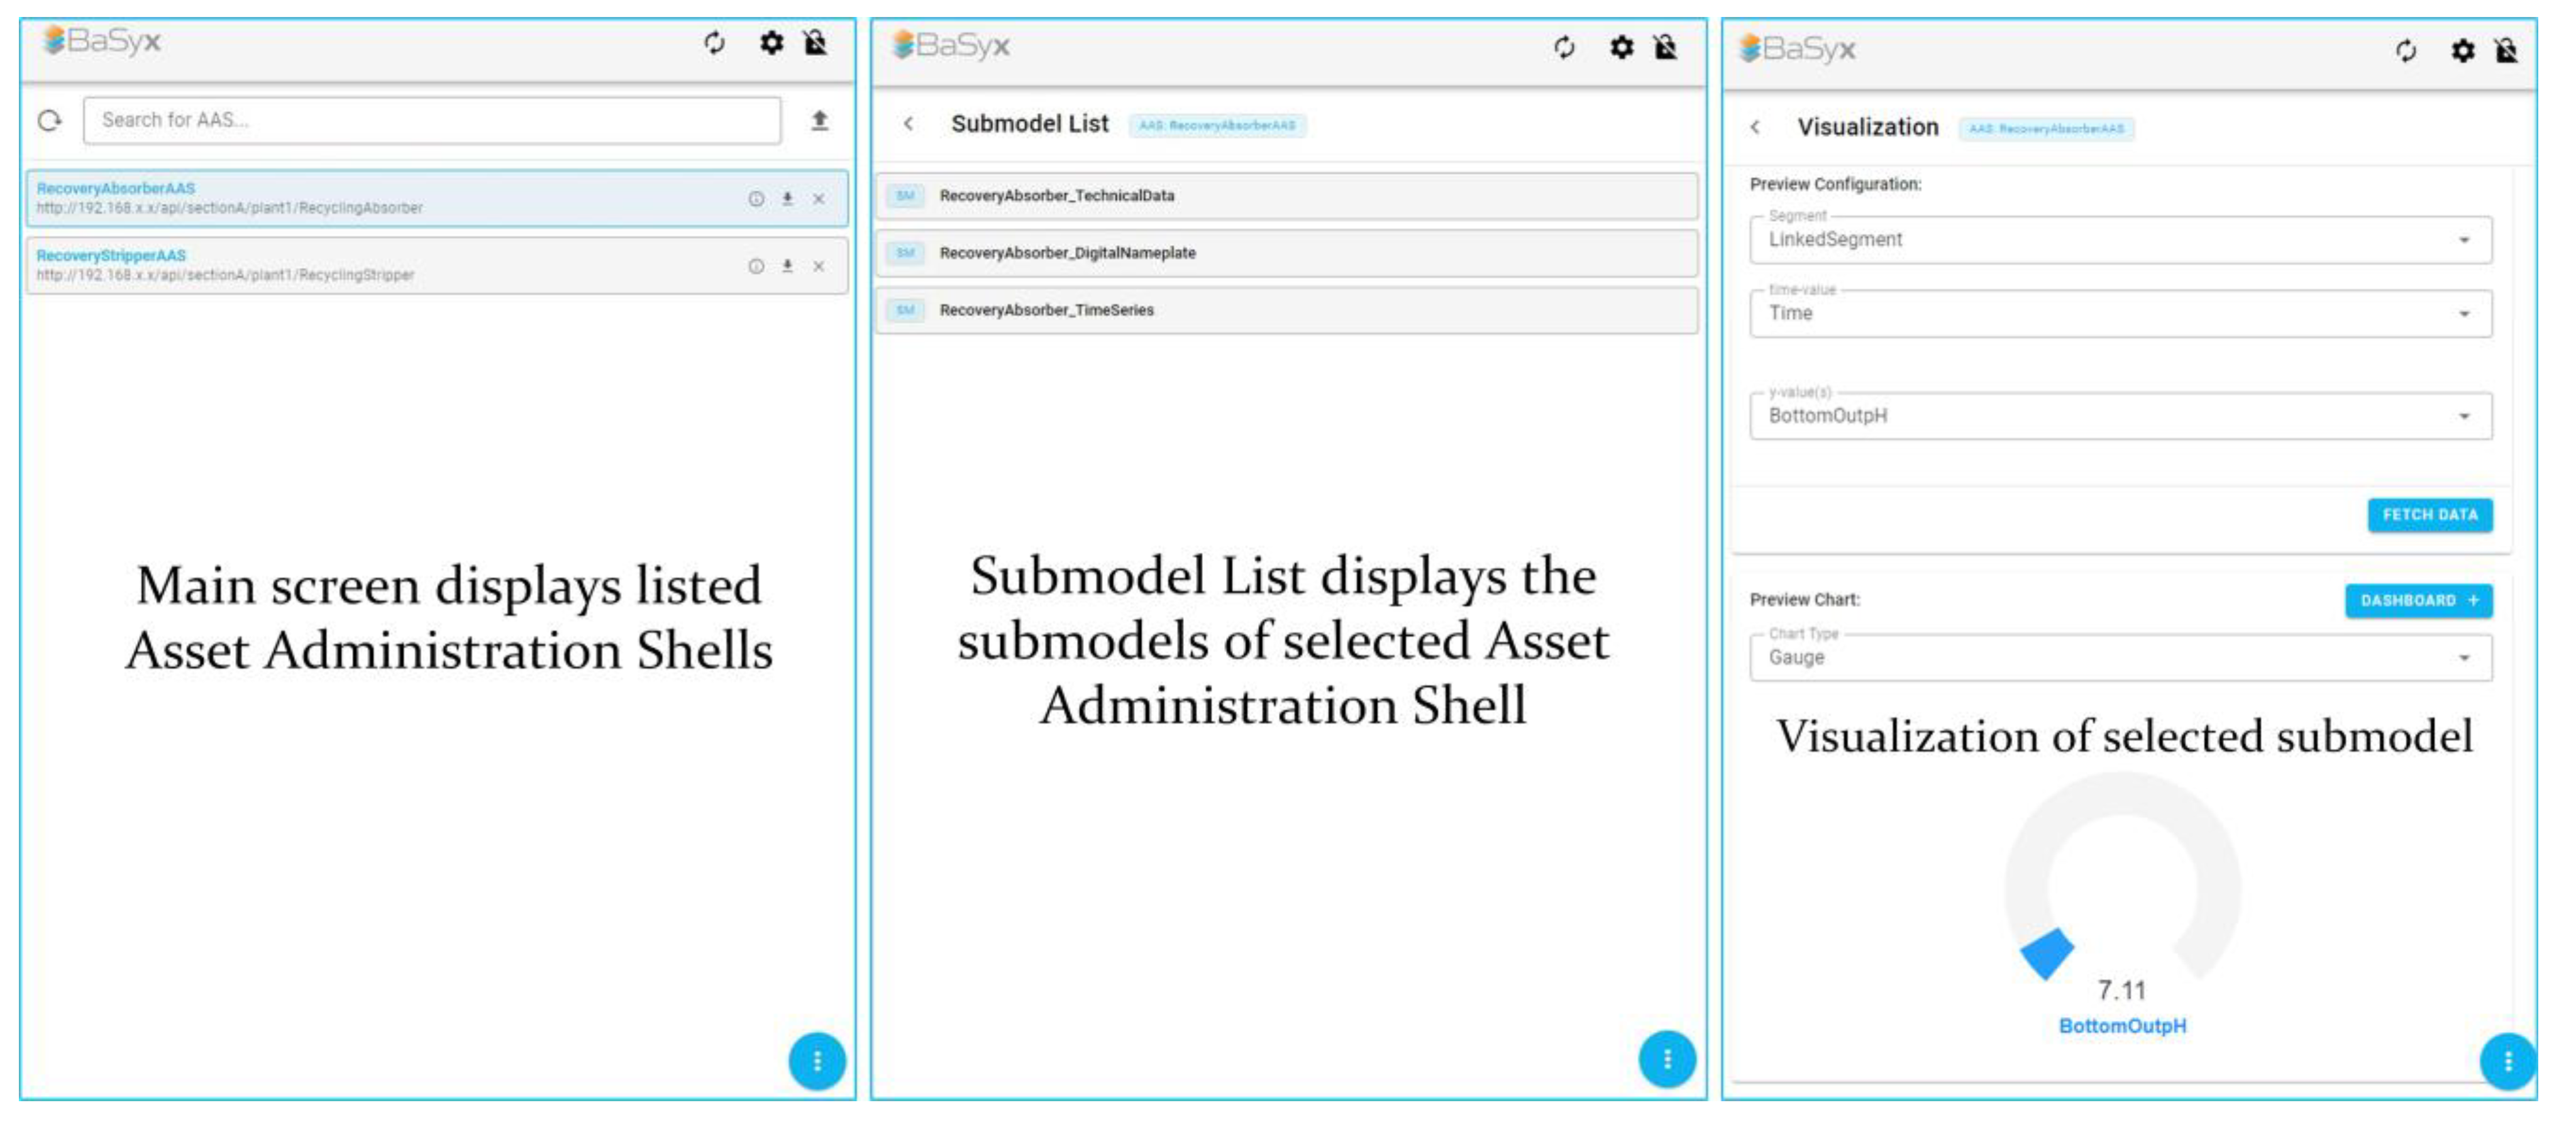This screenshot has width=2576, height=1132.
Task: Go back from the Visualization screen
Action: click(1755, 127)
